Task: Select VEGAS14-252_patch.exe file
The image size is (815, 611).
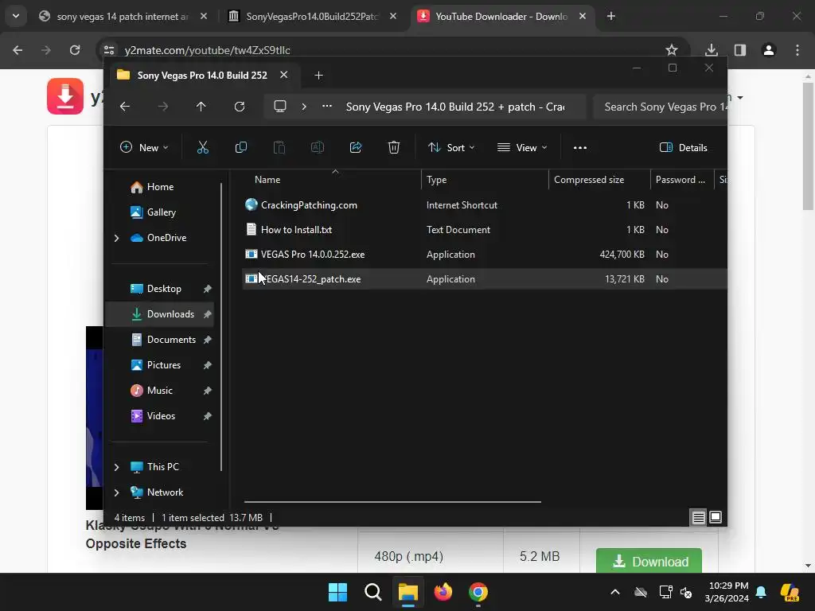Action: coord(485,279)
